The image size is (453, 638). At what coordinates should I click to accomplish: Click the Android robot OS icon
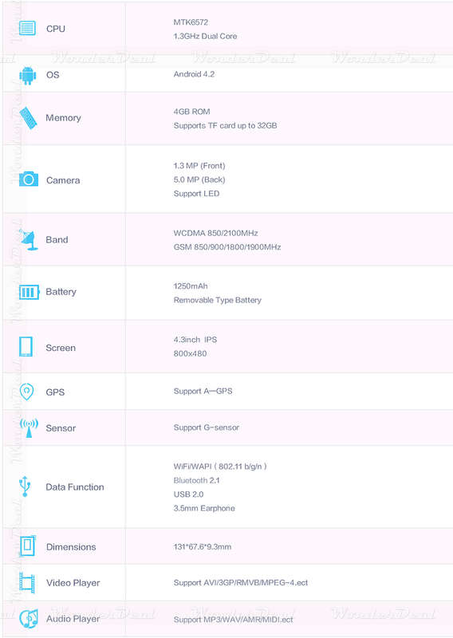tap(27, 75)
